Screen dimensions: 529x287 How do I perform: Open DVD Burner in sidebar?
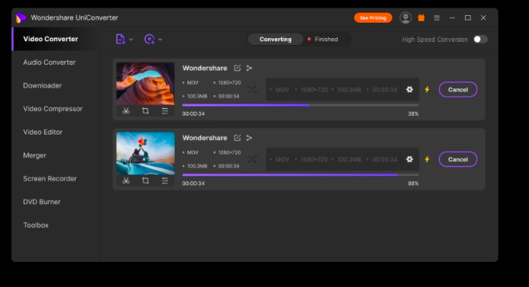pyautogui.click(x=41, y=202)
